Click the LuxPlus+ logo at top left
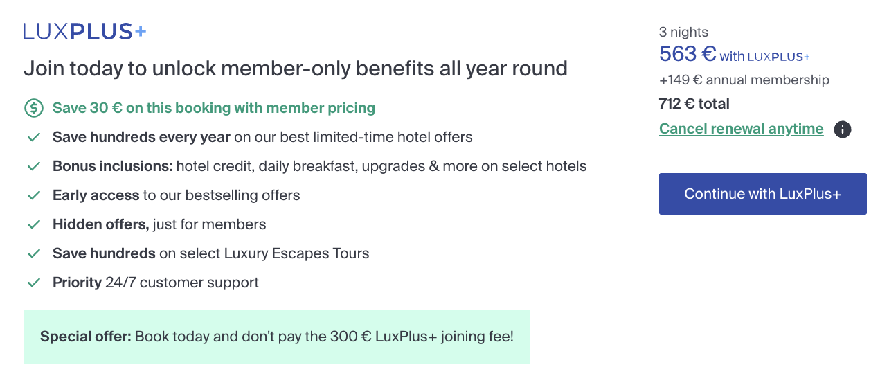Viewport: 889px width, 385px height. coord(84,31)
